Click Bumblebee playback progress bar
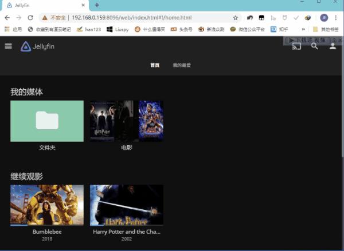This screenshot has width=344, height=251. [x=47, y=225]
